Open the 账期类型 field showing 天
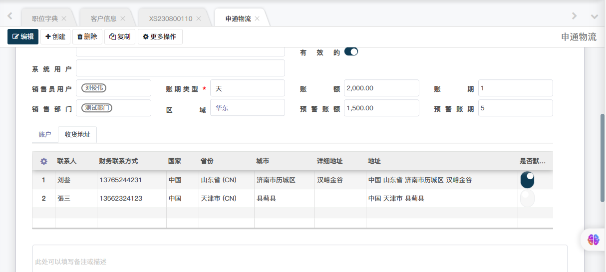This screenshot has width=606, height=272. click(x=247, y=88)
